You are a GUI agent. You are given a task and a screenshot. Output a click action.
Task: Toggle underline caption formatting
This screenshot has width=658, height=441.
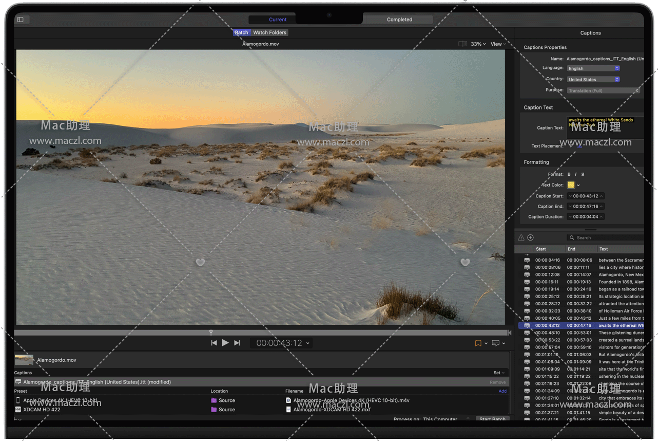coord(583,174)
